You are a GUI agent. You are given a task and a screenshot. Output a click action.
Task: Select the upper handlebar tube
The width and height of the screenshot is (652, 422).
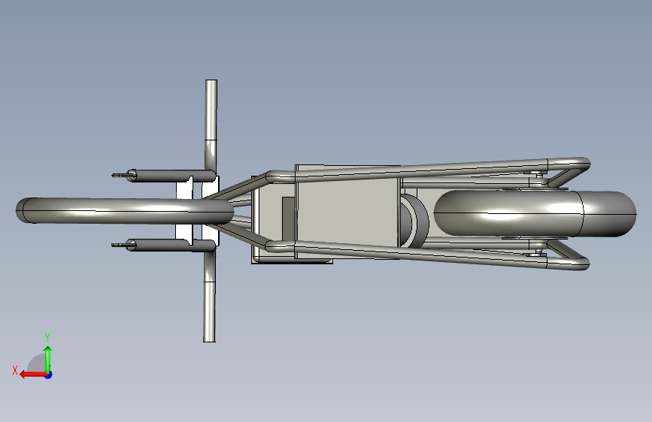(x=211, y=126)
